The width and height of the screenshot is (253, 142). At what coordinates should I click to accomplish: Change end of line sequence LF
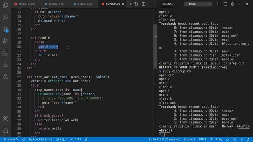click(x=211, y=139)
